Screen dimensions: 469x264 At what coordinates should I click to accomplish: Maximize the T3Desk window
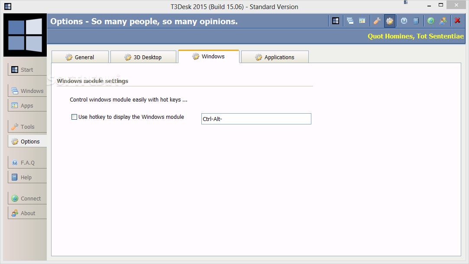point(441,5)
